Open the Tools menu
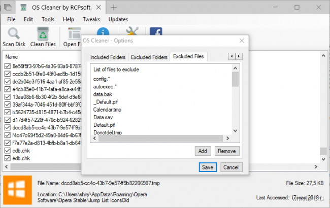This screenshot has width=330, height=208. tap(48, 19)
